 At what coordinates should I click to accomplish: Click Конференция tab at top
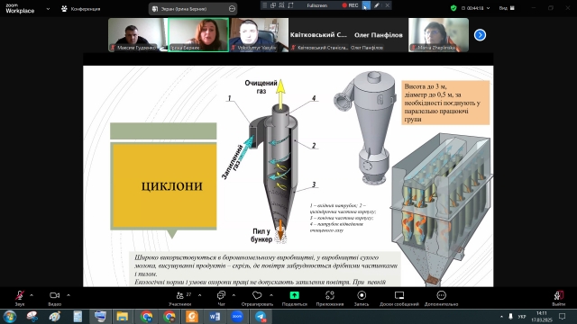81,8
